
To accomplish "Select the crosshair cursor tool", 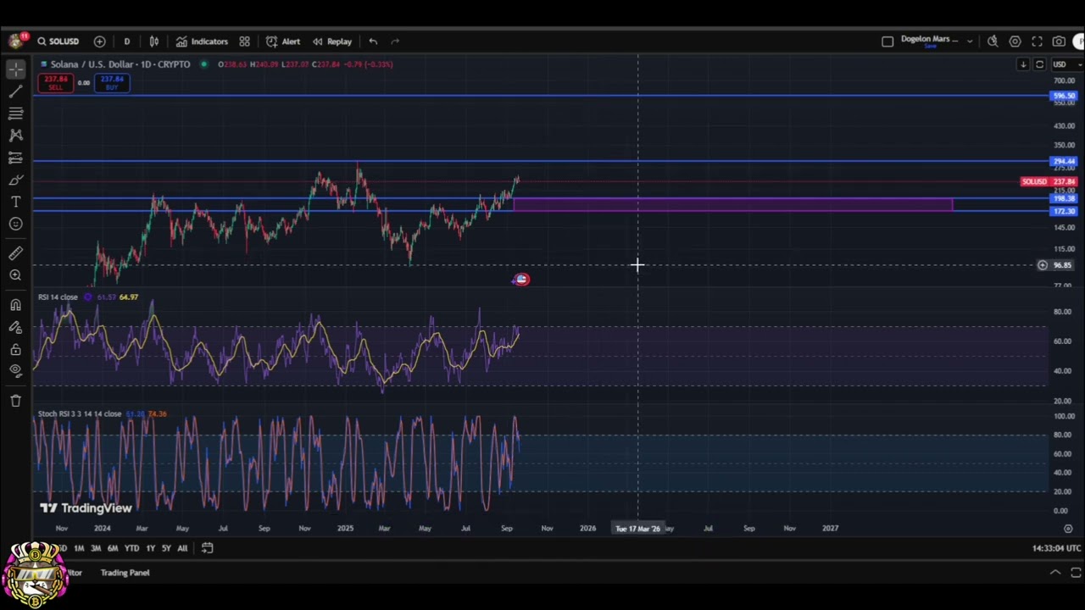I will [x=15, y=69].
